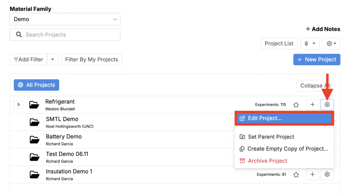
Task: Click the magnifier icon in search box
Action: click(19, 35)
